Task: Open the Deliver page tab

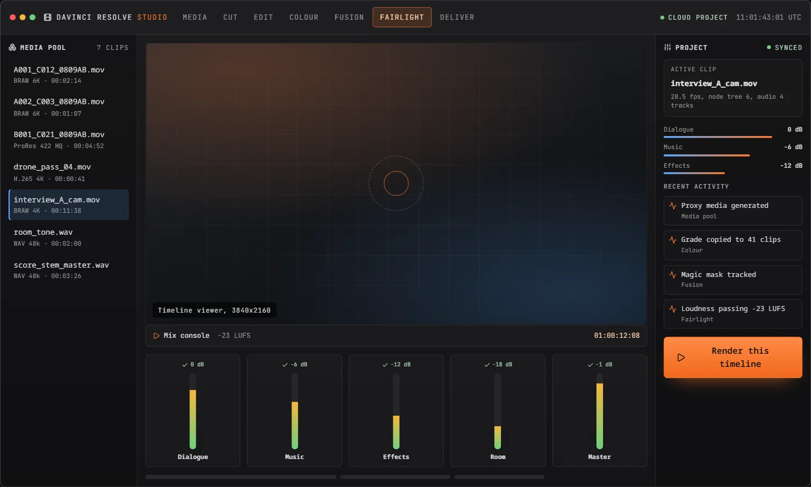Action: point(457,18)
